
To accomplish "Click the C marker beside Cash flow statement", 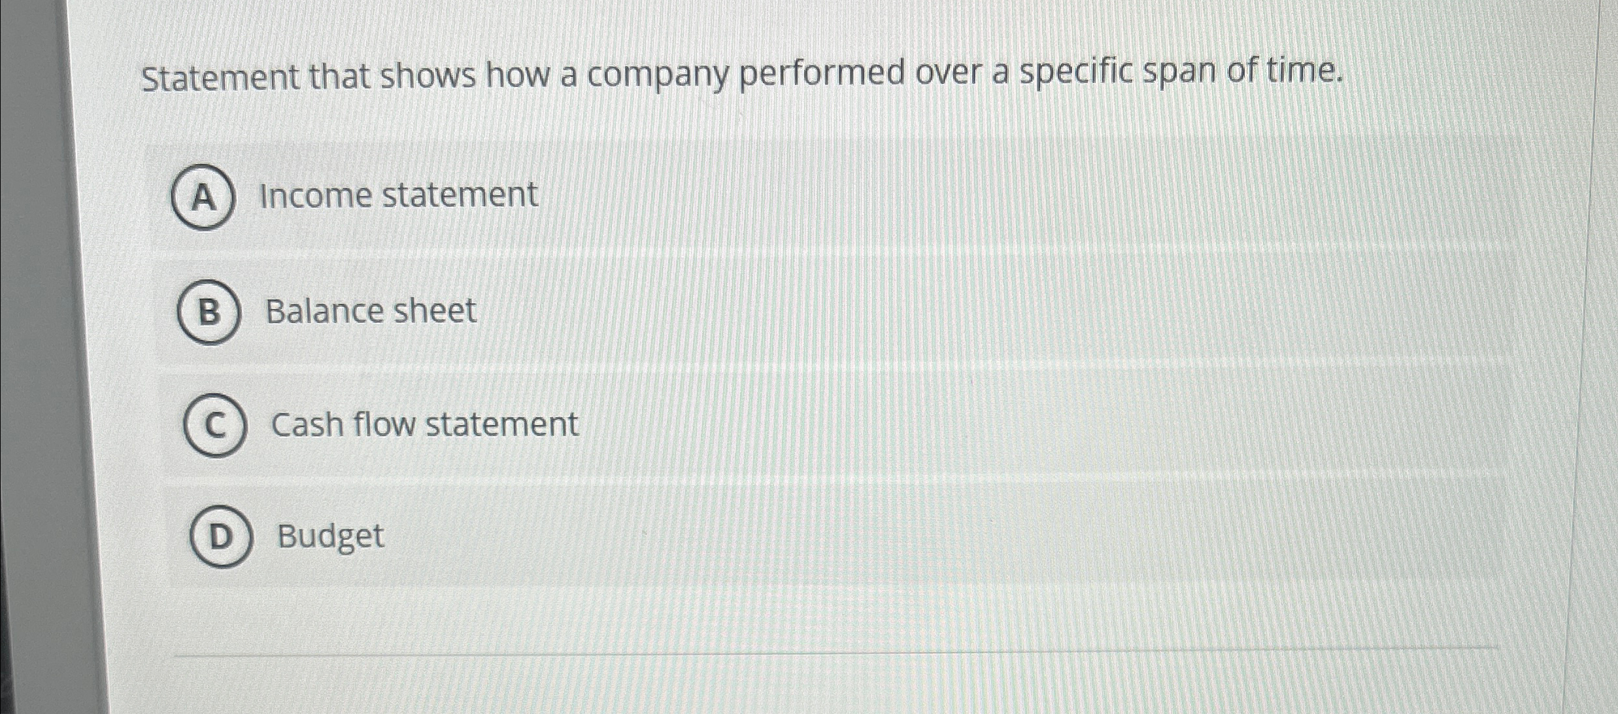I will pos(216,425).
